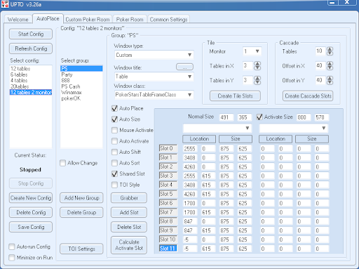359x269 pixels.
Task: Open TOI Settings
Action: 81,249
